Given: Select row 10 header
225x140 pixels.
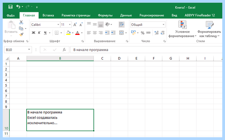Looking at the screenshot, I should click(6, 120).
